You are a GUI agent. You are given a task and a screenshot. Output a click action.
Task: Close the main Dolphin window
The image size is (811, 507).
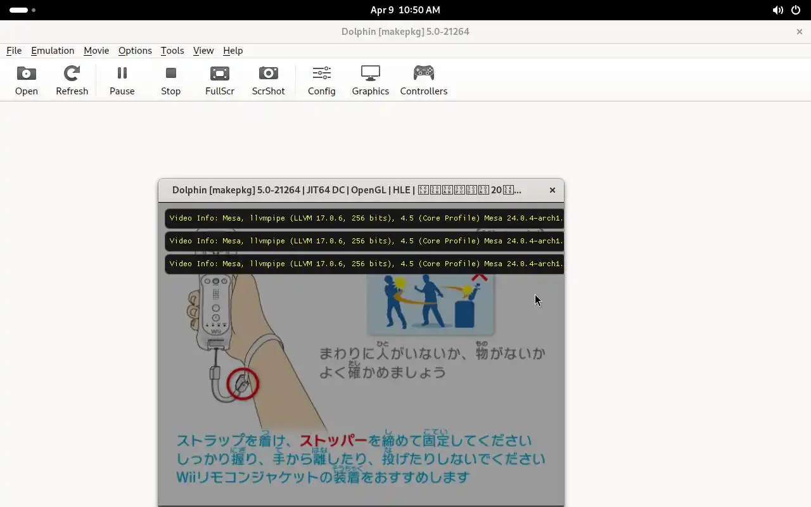(x=799, y=32)
